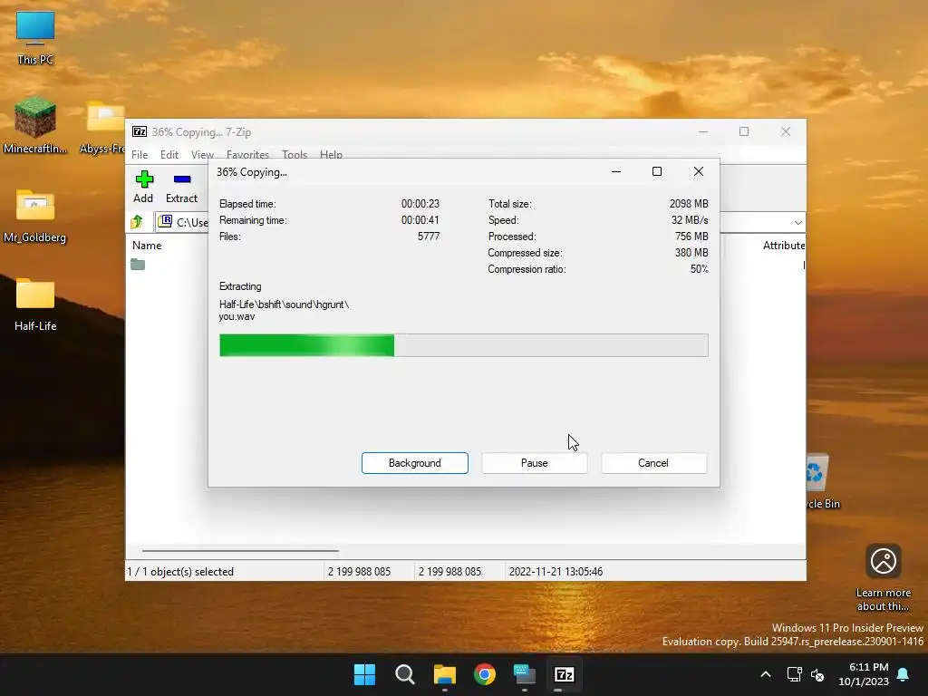Open the Help menu
This screenshot has width=928, height=696.
pyautogui.click(x=331, y=154)
